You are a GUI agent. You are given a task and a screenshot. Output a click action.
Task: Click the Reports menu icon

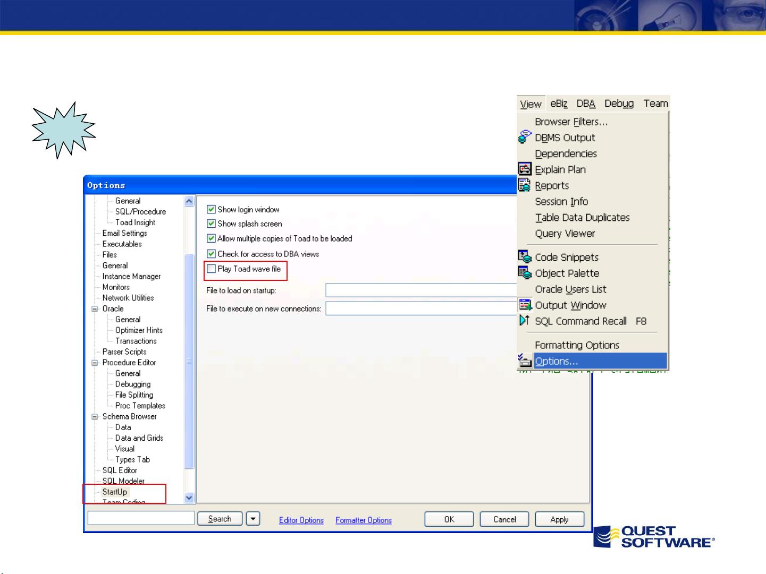pyautogui.click(x=525, y=185)
